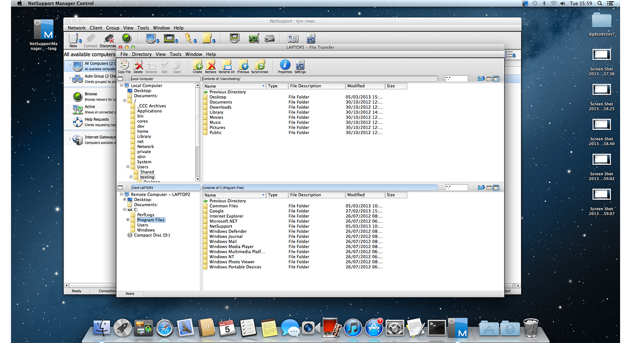
Task: Go up using Previous toolbar icon
Action: (x=243, y=66)
